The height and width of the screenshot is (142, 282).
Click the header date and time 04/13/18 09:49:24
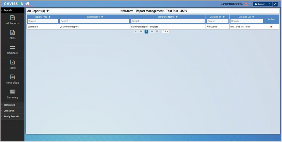232,4
